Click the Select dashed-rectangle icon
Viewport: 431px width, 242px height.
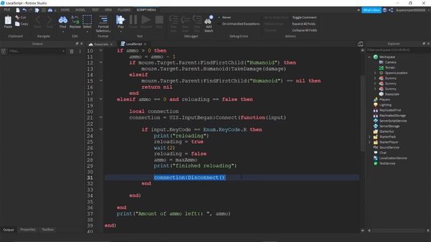pos(87,19)
